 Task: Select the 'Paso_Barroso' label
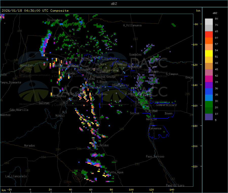click(x=155, y=156)
